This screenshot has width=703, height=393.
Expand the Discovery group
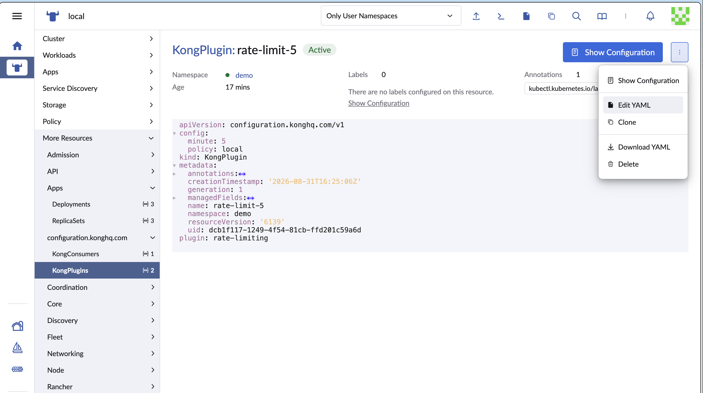click(x=97, y=320)
